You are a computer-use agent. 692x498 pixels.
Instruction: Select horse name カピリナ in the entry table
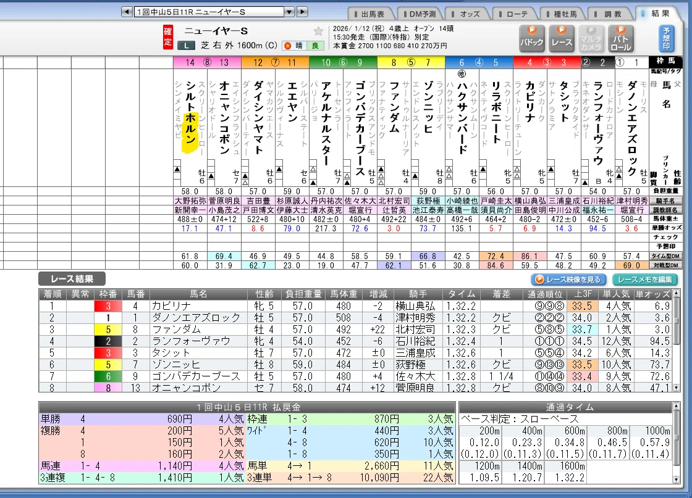[530, 101]
